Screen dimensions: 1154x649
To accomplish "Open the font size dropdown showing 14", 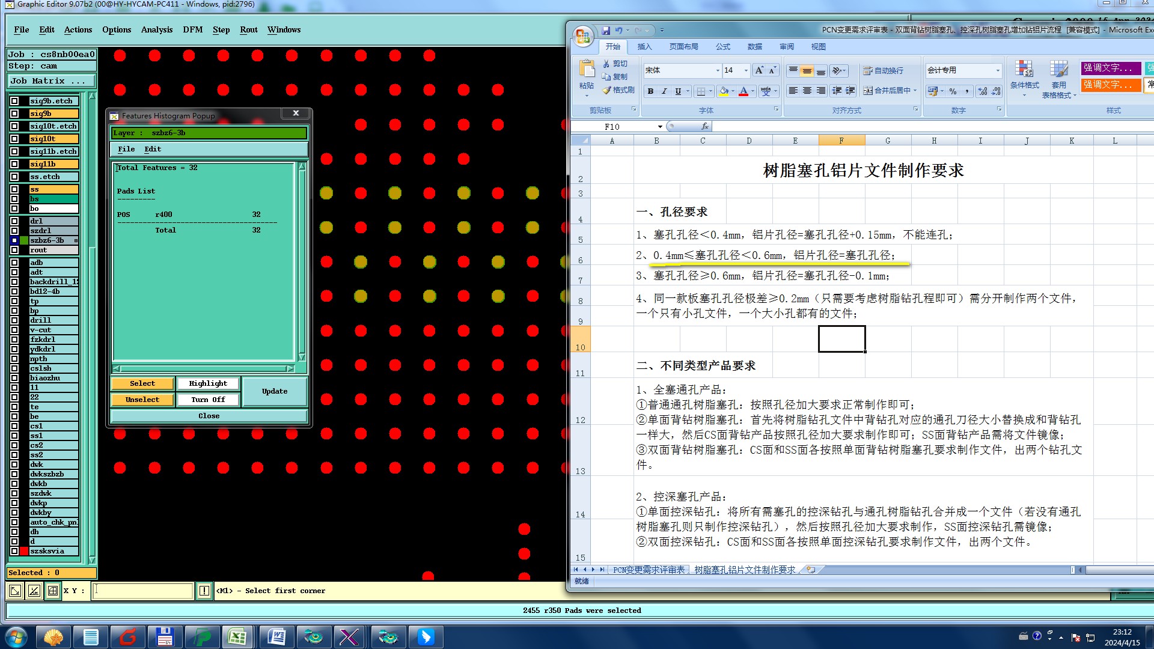I will (746, 70).
